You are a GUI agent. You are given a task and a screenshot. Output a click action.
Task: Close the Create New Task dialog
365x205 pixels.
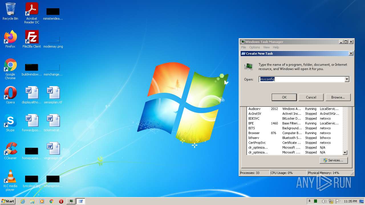click(351, 53)
